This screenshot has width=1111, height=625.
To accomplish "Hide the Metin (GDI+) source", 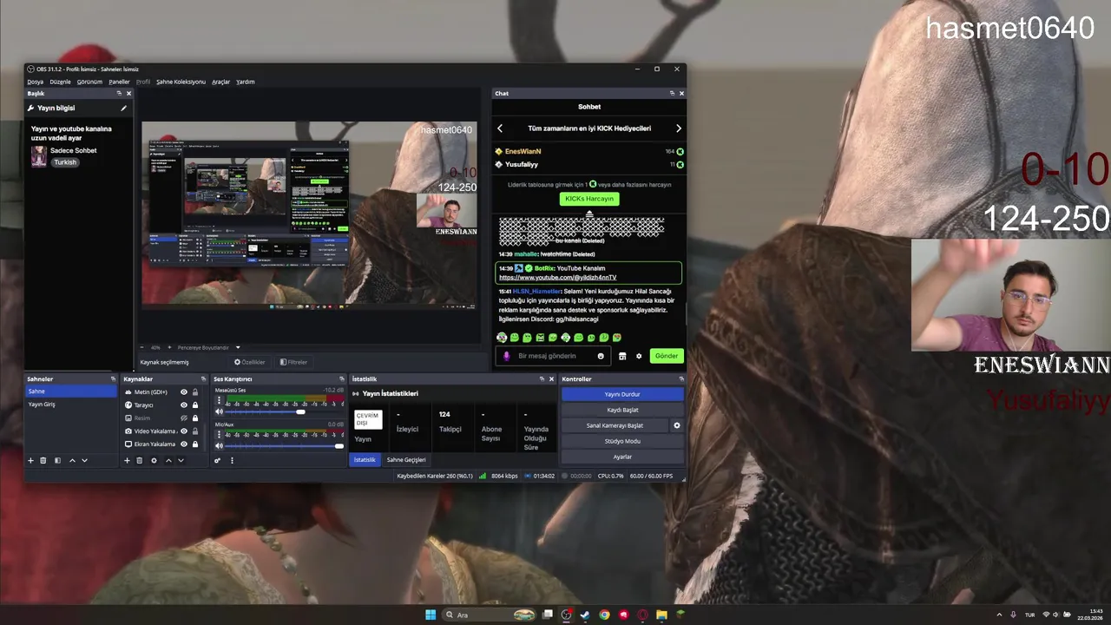I will point(183,392).
